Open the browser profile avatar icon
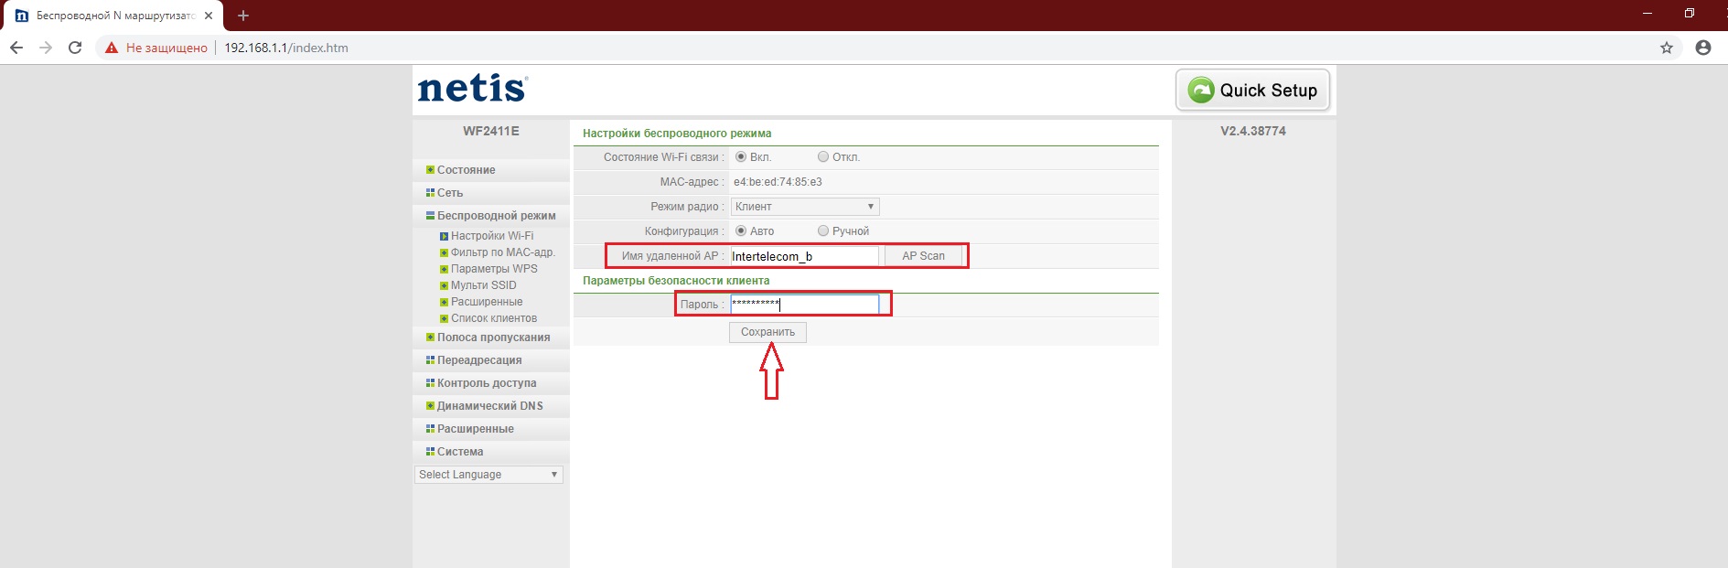Viewport: 1728px width, 568px height. point(1703,48)
